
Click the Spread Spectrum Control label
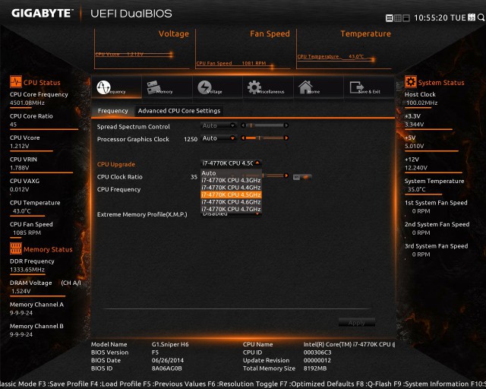pyautogui.click(x=134, y=127)
